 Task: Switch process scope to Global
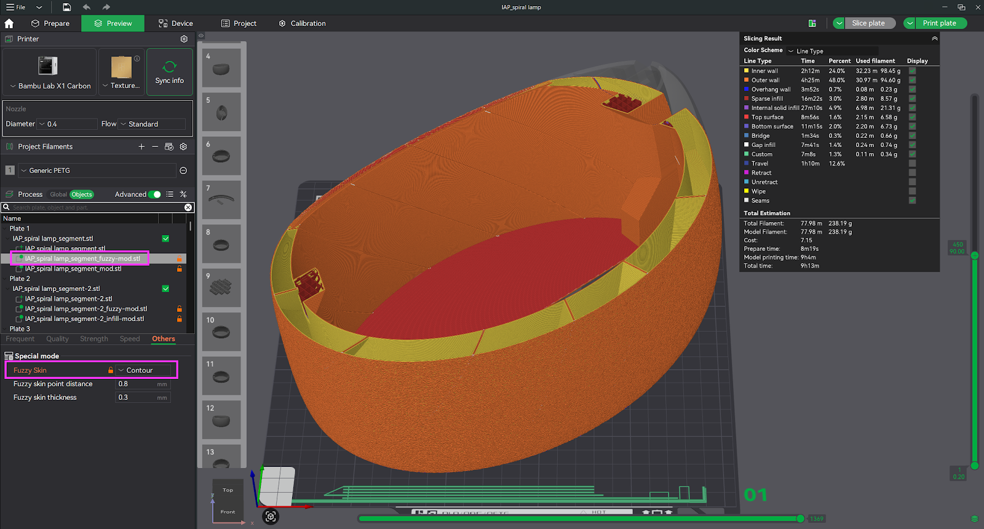(58, 194)
